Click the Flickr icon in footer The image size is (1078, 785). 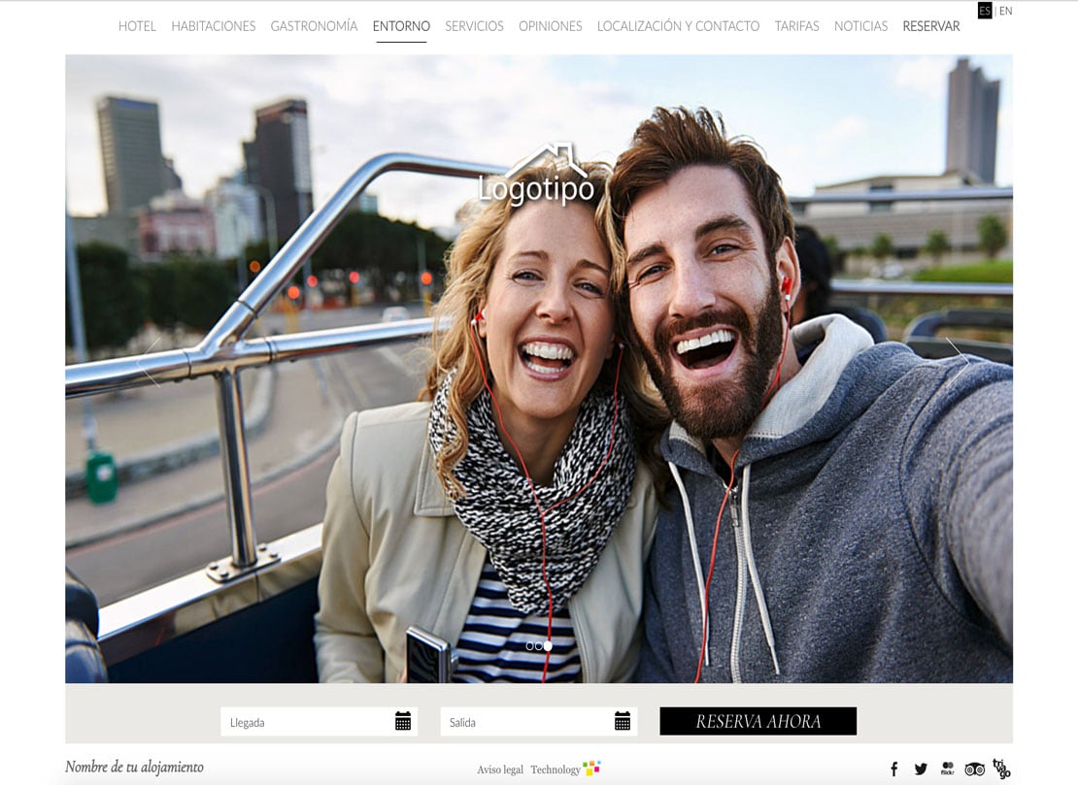[x=947, y=769]
